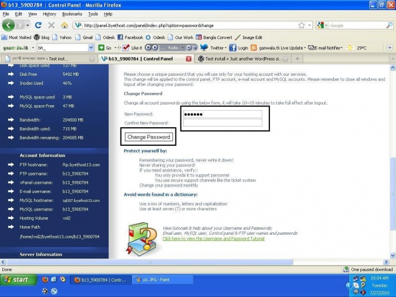
Task: Focus the Confirm New Password field
Action: point(222,123)
